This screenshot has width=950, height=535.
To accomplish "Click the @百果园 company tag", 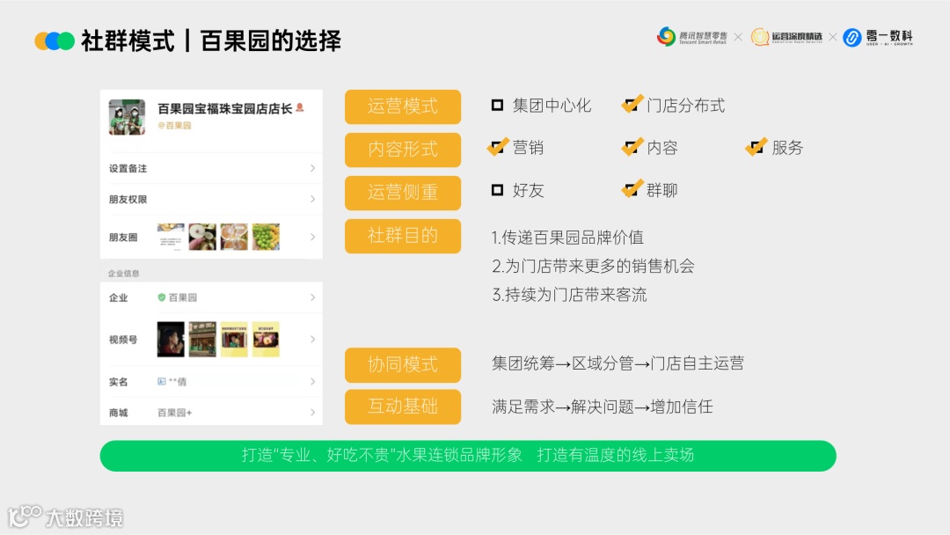I will [174, 126].
